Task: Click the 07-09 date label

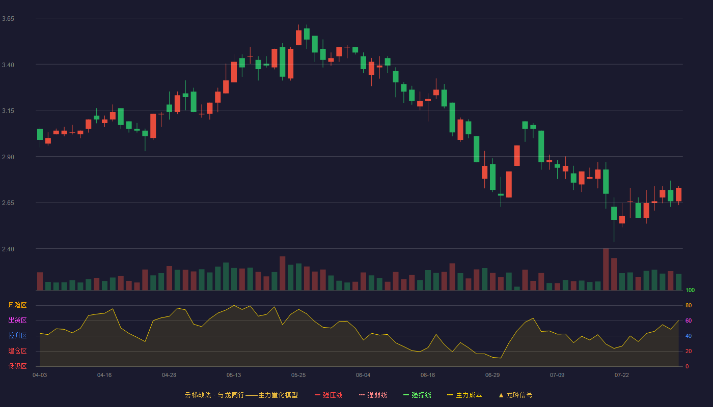Action: coord(557,375)
